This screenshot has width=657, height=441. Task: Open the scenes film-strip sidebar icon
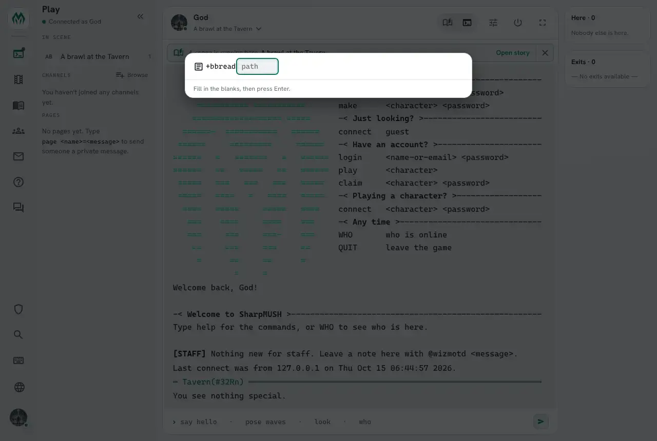18,79
